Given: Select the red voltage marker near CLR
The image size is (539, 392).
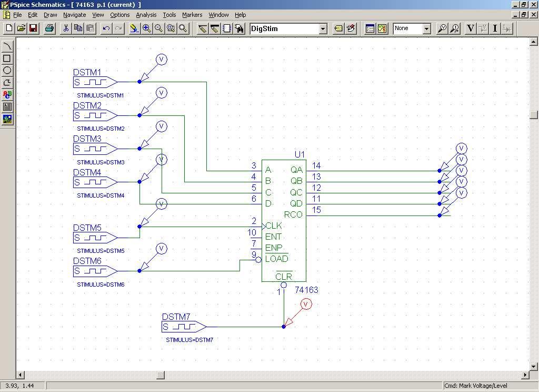Looking at the screenshot, I should pyautogui.click(x=298, y=312).
